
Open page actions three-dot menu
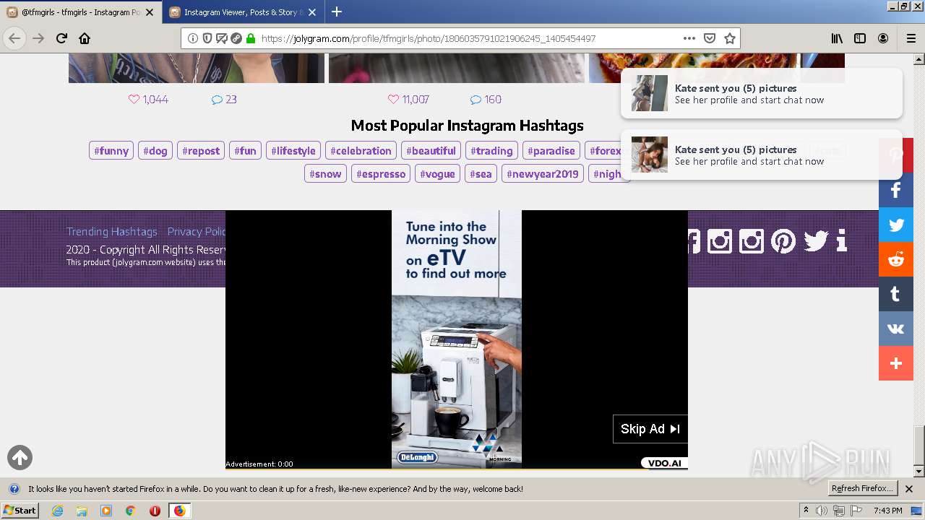point(689,38)
